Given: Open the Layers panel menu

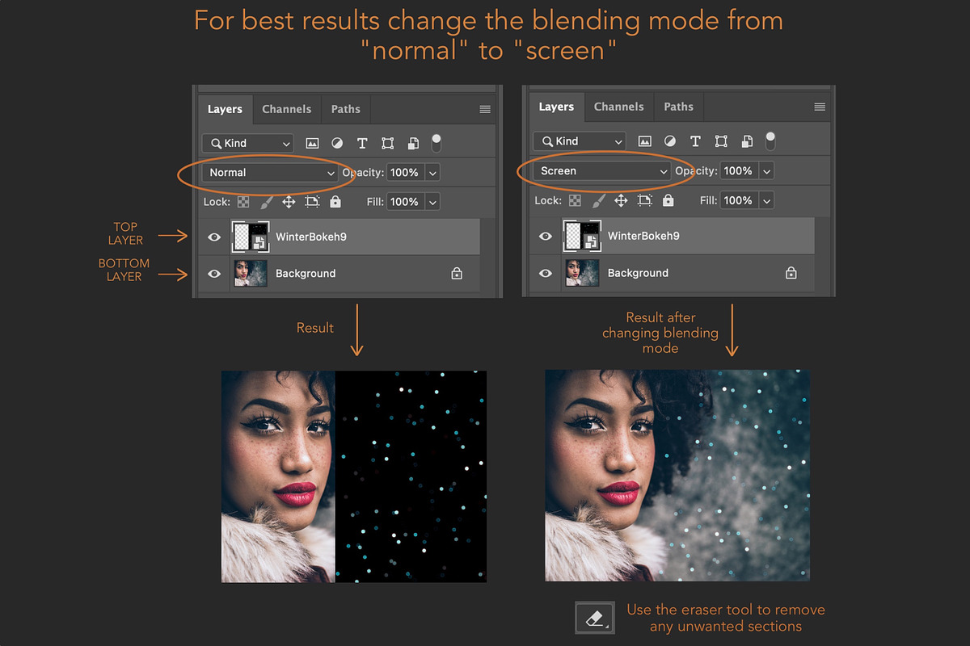Looking at the screenshot, I should (484, 108).
